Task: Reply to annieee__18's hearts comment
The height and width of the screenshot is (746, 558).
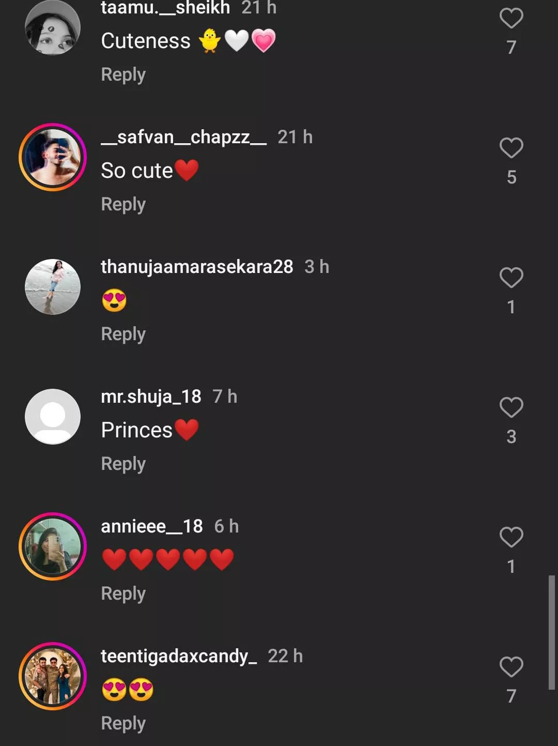Action: [123, 593]
